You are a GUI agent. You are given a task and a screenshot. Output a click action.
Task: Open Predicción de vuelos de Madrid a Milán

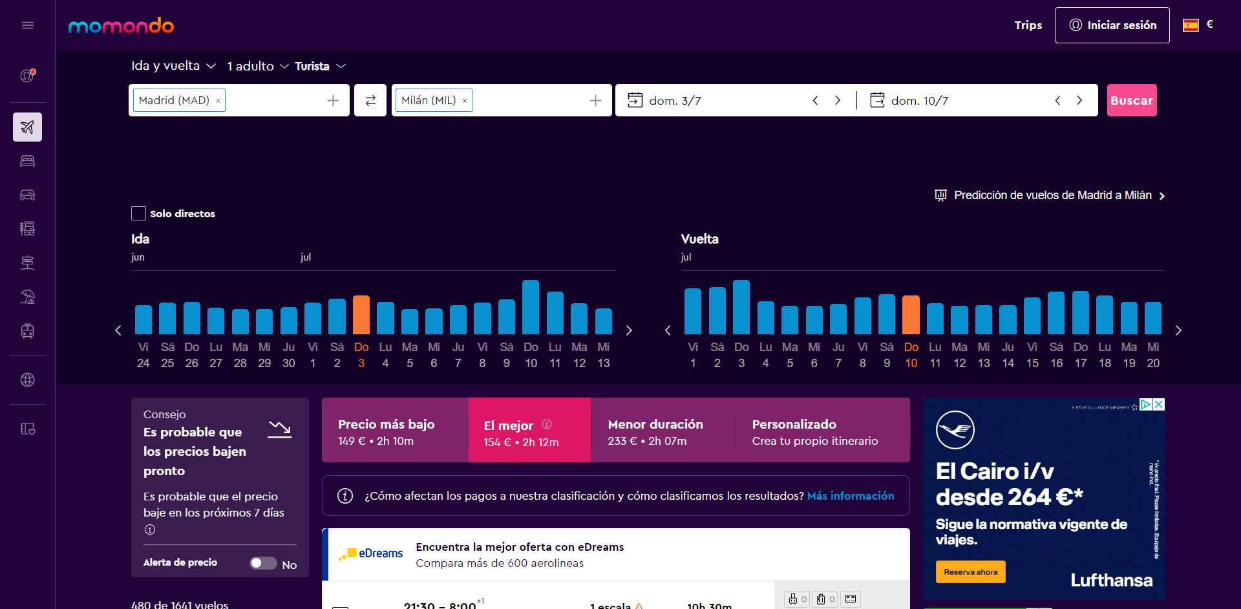pyautogui.click(x=1050, y=195)
